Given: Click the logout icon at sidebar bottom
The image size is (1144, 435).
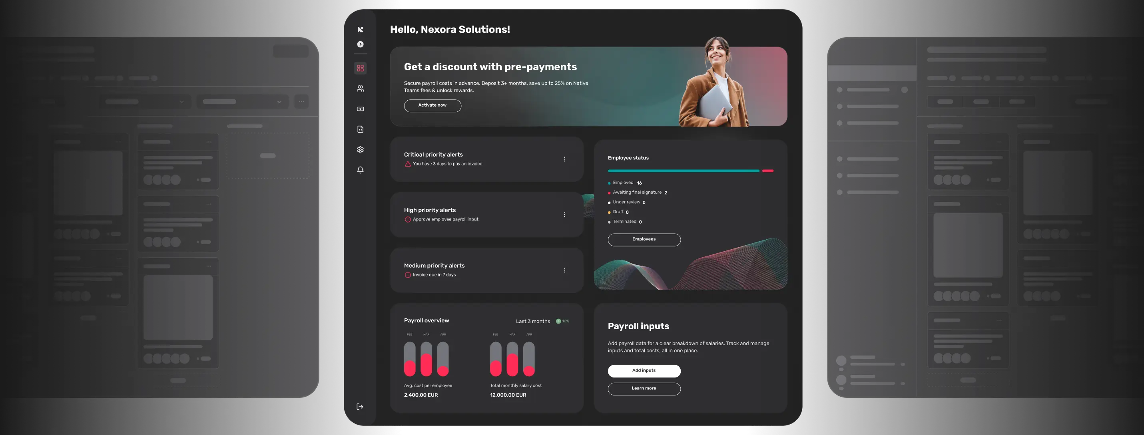Looking at the screenshot, I should pyautogui.click(x=360, y=407).
